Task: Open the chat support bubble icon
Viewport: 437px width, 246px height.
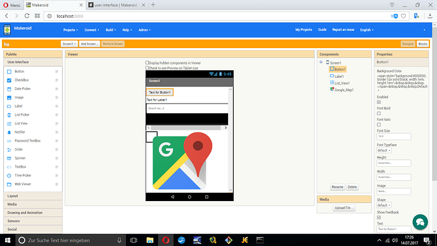Action: [x=420, y=222]
